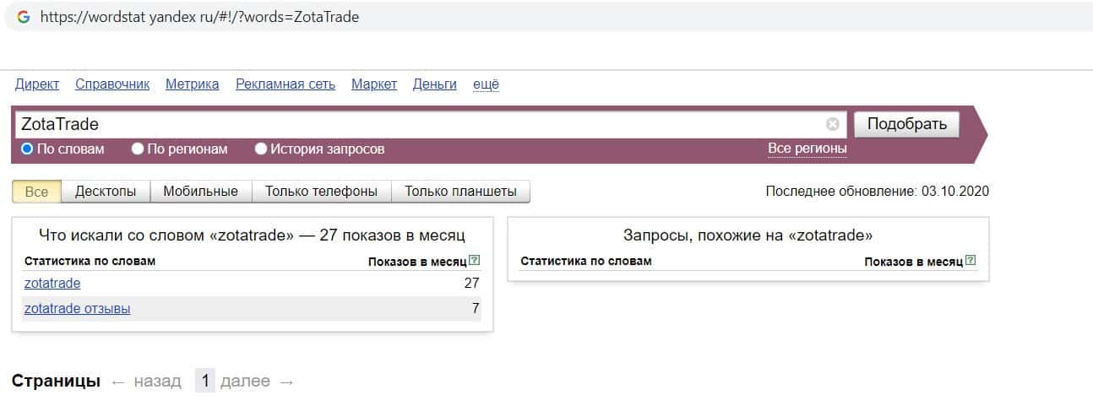Screen dimensions: 1093x406
Task: Click the Google icon in address bar
Action: (x=23, y=17)
